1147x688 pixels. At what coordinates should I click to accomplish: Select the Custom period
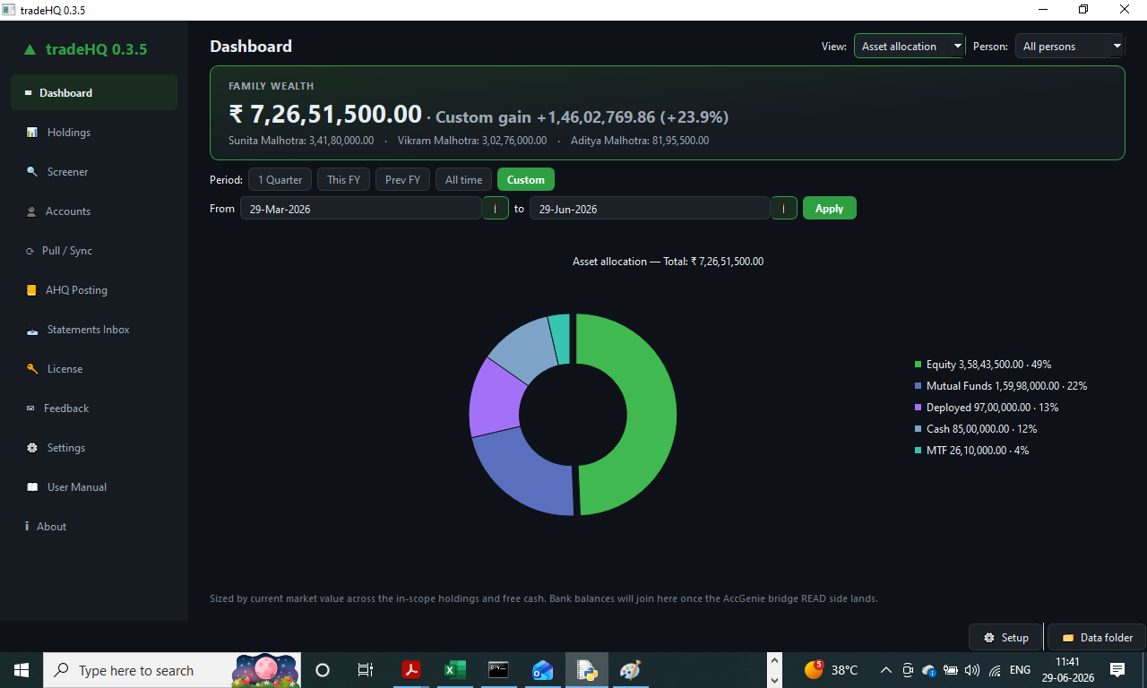pos(526,180)
